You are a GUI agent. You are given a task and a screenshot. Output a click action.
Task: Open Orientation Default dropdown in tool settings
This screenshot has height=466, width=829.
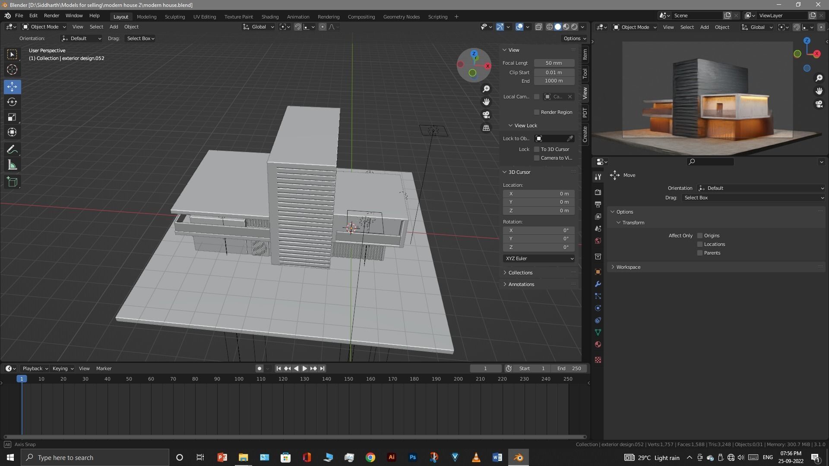81,38
